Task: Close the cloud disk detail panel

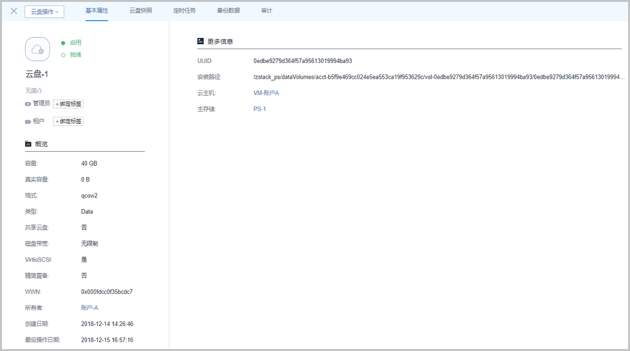Action: tap(14, 11)
